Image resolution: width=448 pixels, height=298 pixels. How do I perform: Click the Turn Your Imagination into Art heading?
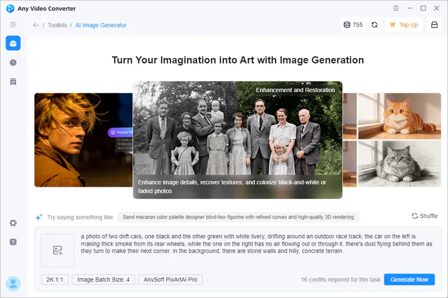[238, 60]
